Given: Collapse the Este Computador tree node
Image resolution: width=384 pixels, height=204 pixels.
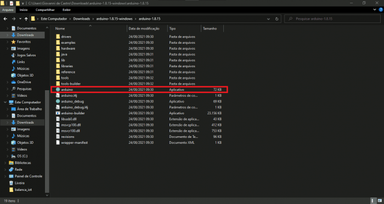Looking at the screenshot, I should 5,102.
